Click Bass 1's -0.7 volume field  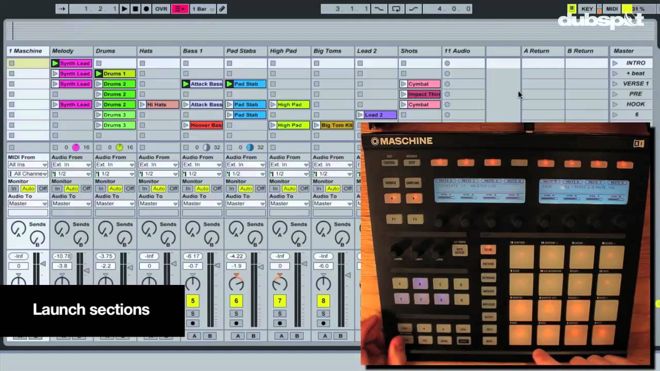point(193,266)
